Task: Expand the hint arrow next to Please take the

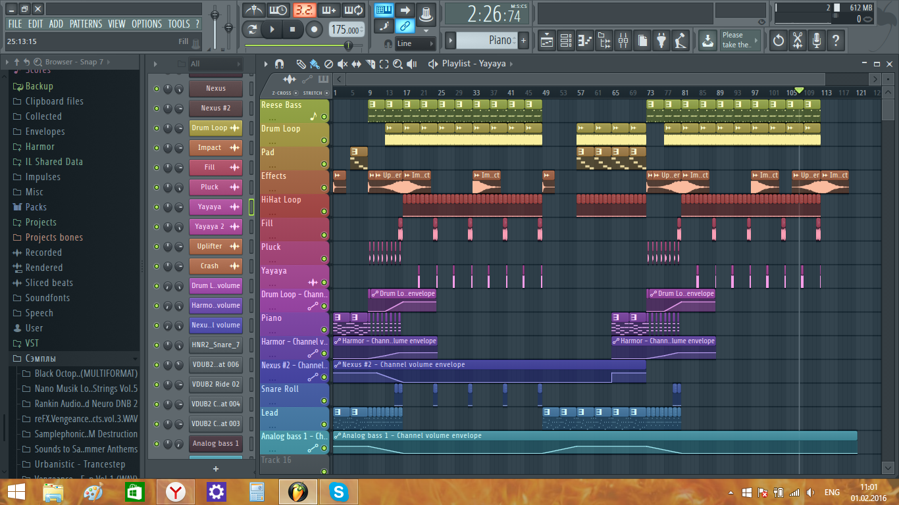Action: point(756,40)
